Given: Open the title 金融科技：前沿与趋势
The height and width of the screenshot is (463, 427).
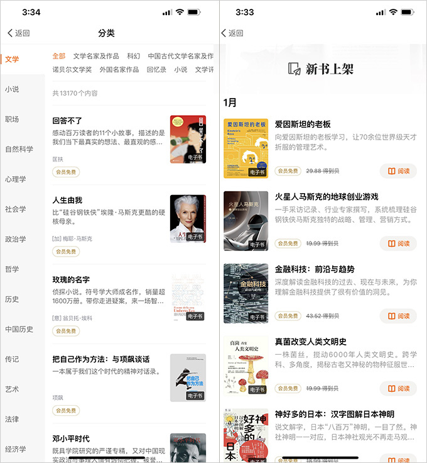Looking at the screenshot, I should [x=315, y=269].
